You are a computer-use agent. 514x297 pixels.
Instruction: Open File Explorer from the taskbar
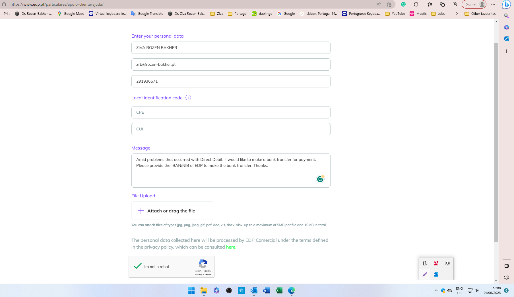tap(204, 290)
